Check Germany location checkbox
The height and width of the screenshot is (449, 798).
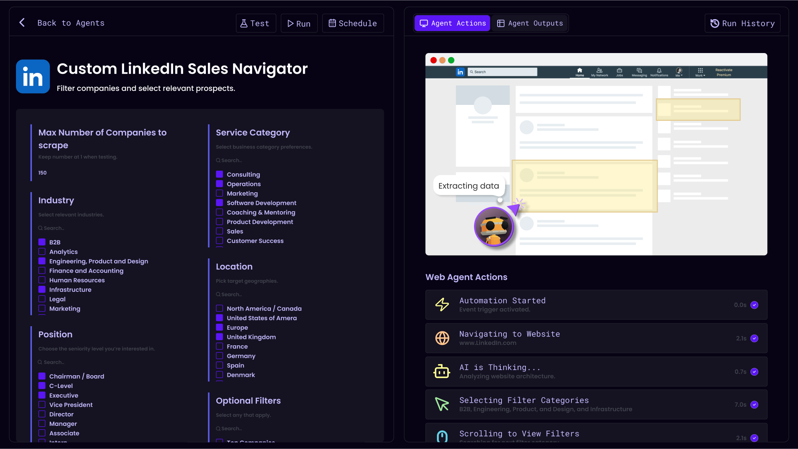[x=219, y=356]
